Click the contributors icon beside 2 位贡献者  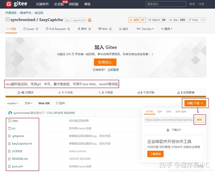(179, 93)
